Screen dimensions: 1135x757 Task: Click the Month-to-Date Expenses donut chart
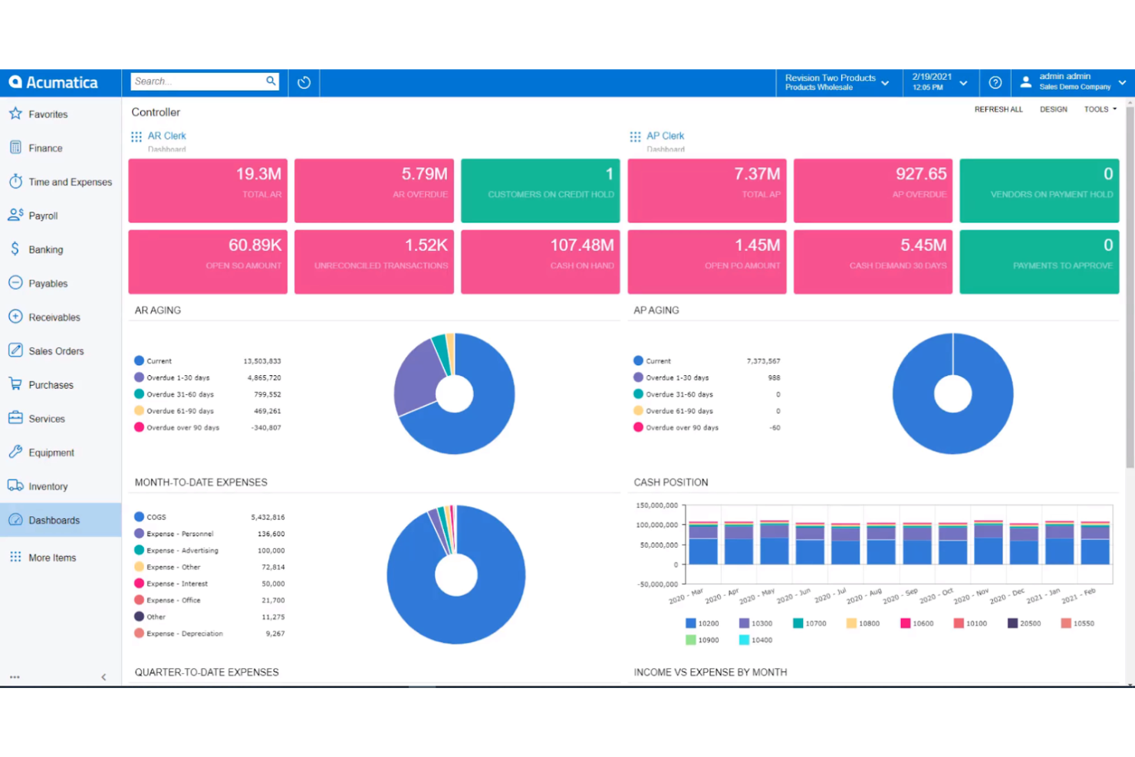456,574
